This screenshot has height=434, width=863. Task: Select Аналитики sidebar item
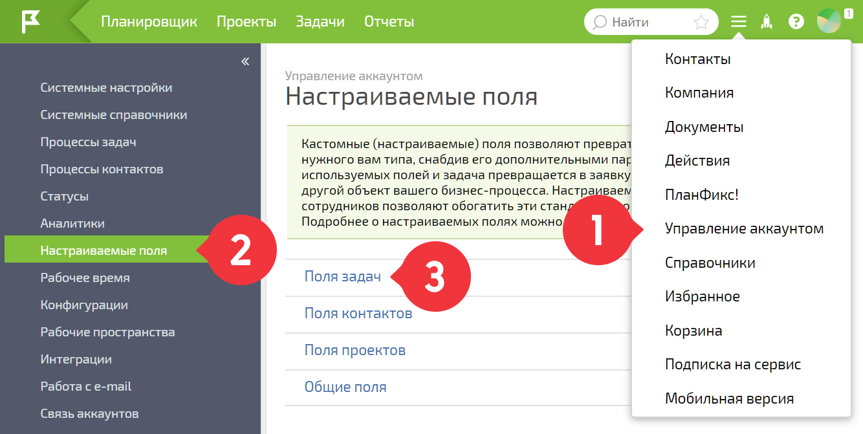[x=72, y=223]
